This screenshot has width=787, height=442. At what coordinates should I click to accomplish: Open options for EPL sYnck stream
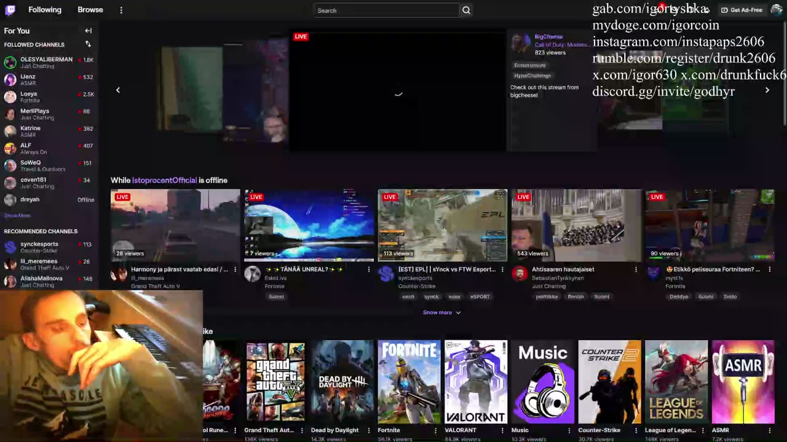(502, 269)
